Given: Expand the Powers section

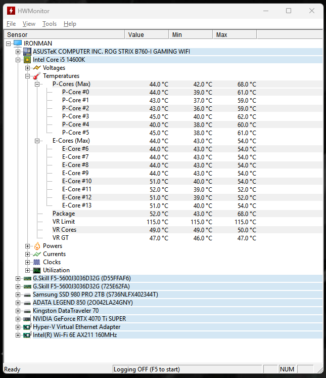Looking at the screenshot, I should coord(27,246).
